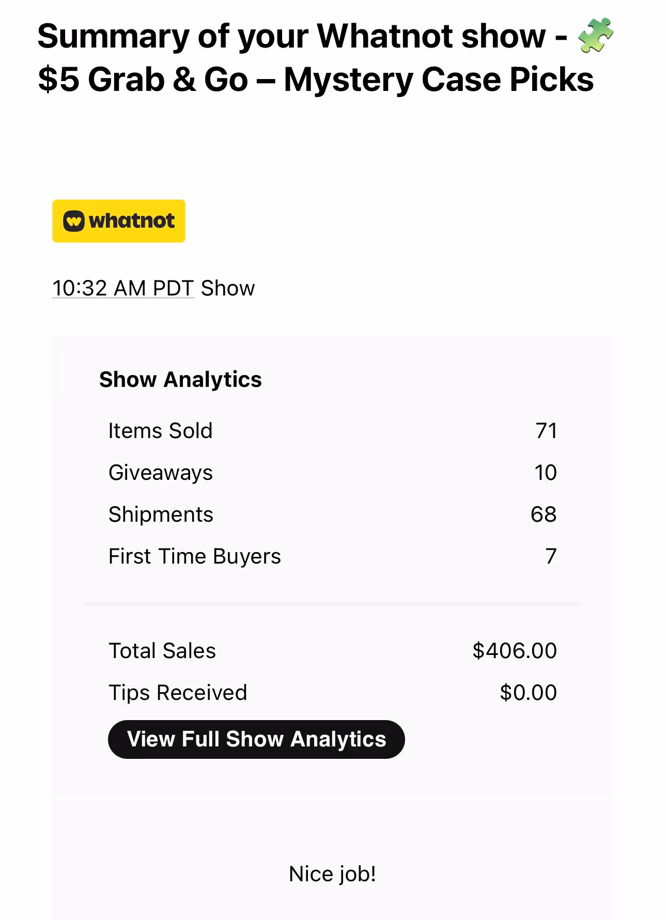Select the email subject title text
The image size is (666, 920).
[x=326, y=57]
